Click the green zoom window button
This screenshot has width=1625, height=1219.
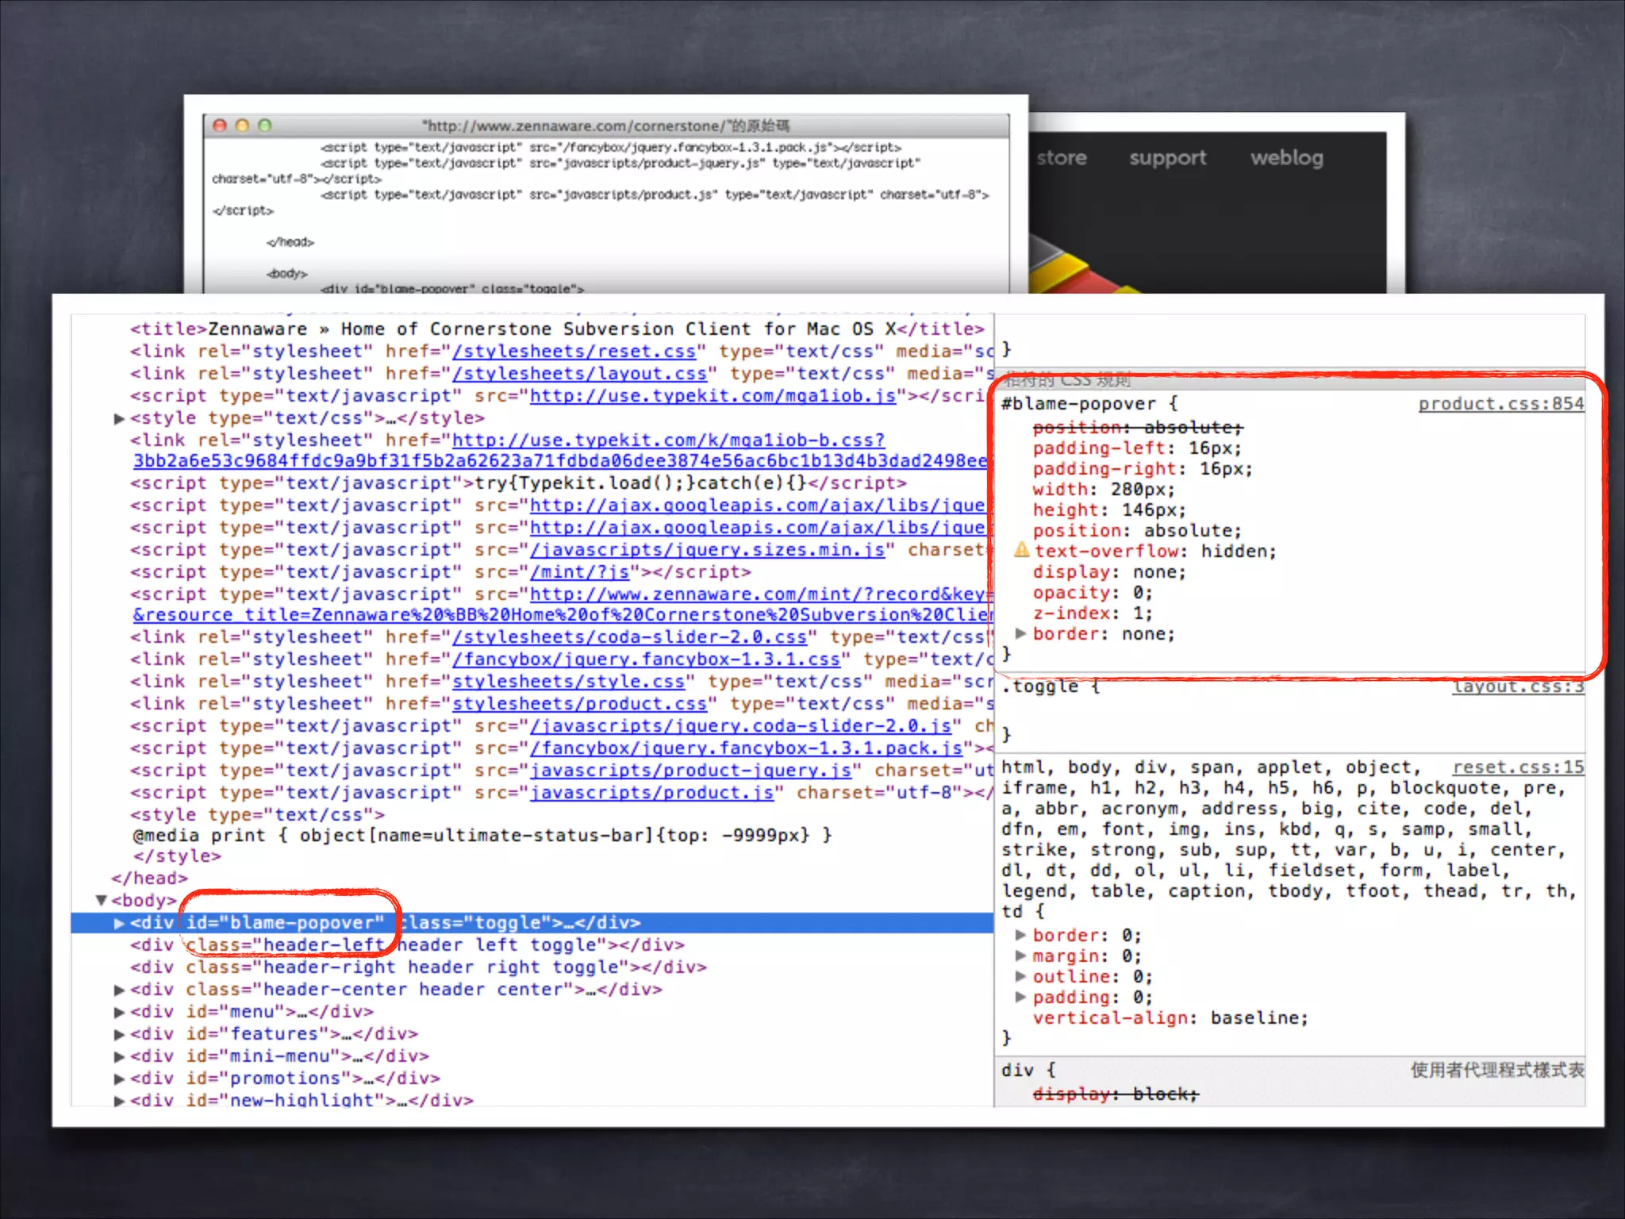[265, 125]
